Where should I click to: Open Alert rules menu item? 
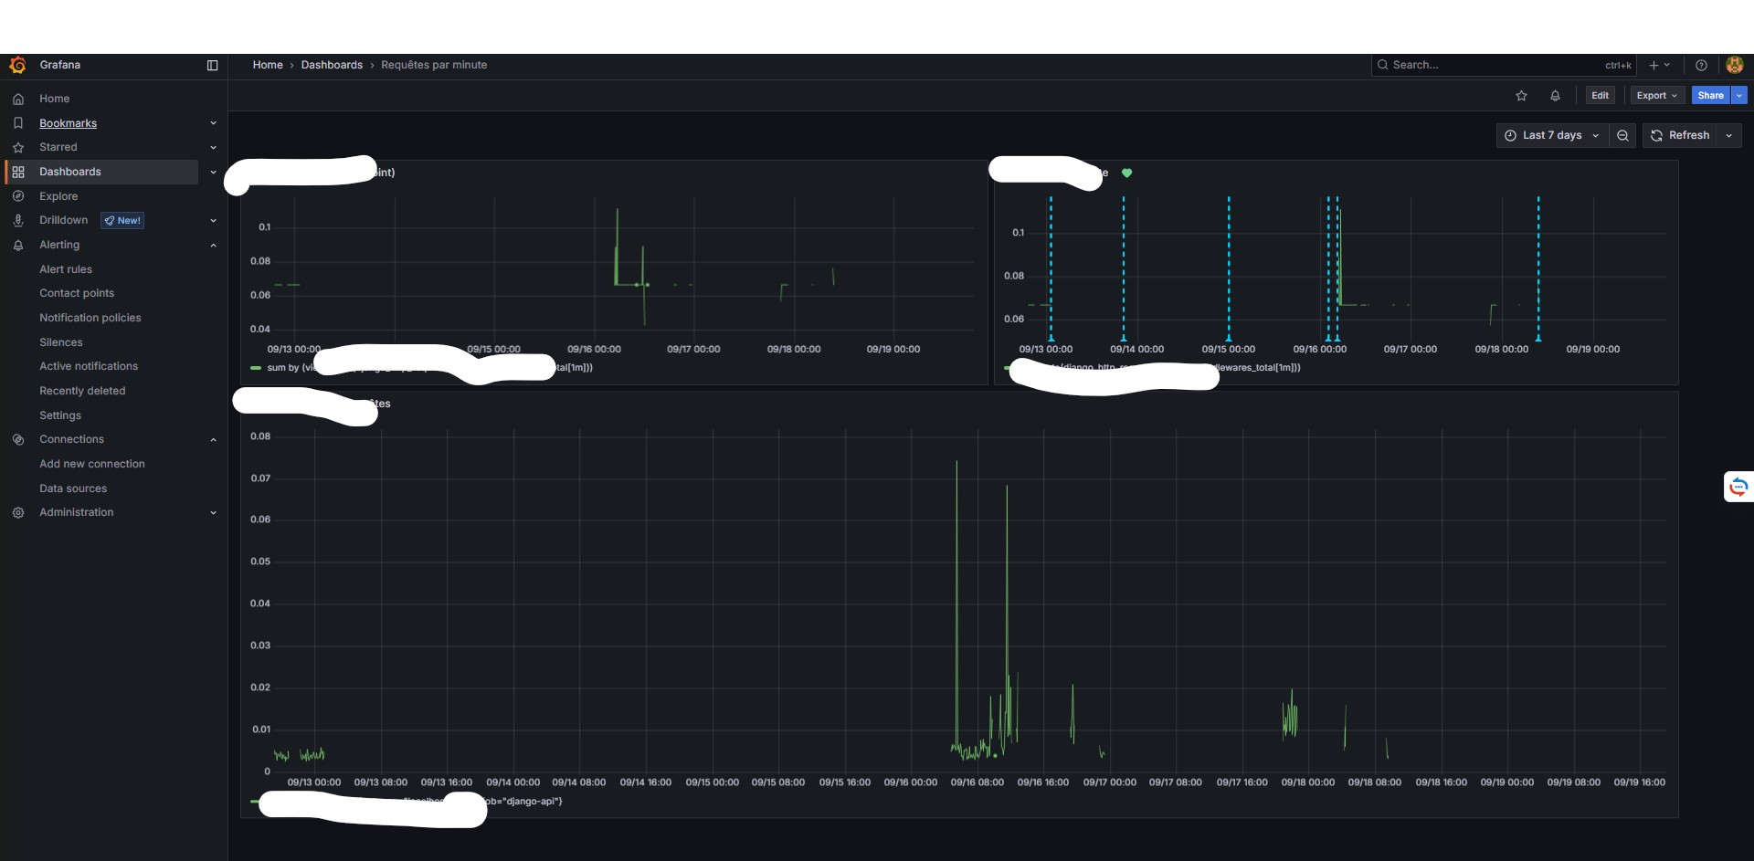[66, 269]
